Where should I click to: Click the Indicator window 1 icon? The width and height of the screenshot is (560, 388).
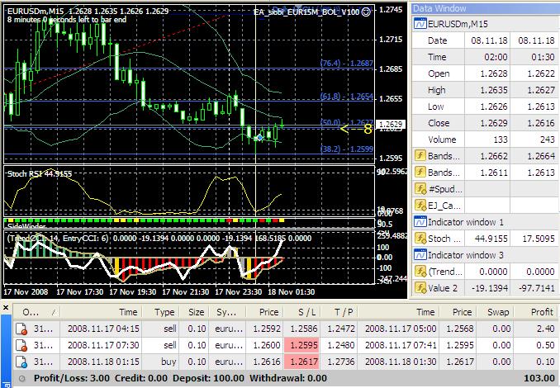[x=420, y=222]
